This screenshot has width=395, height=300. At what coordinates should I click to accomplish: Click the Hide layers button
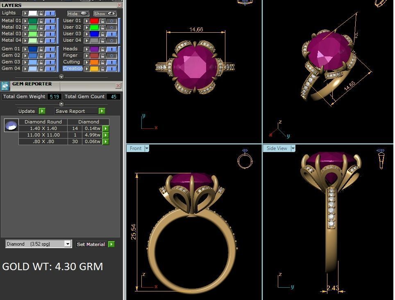[x=78, y=13]
